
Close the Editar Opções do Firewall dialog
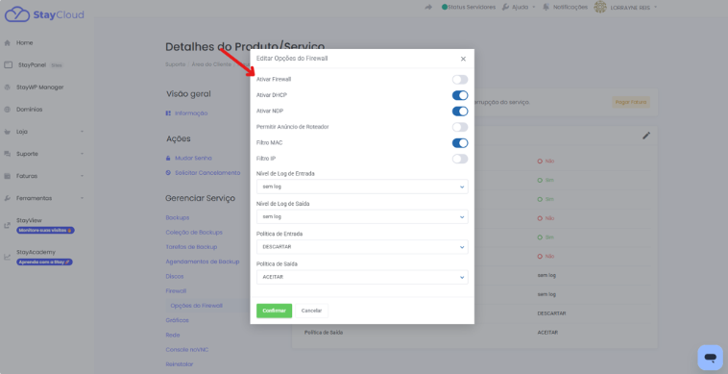click(x=463, y=59)
